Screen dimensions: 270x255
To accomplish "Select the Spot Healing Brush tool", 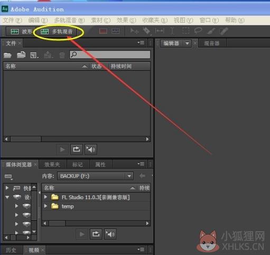I will click(x=224, y=31).
